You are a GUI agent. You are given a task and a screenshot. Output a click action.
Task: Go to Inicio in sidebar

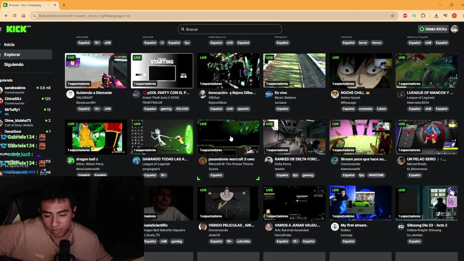click(9, 45)
